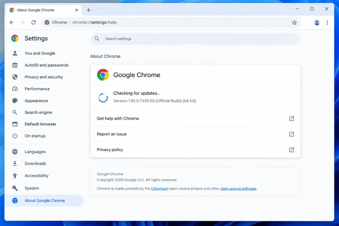Click the search magnifier in Search settings

point(97,39)
